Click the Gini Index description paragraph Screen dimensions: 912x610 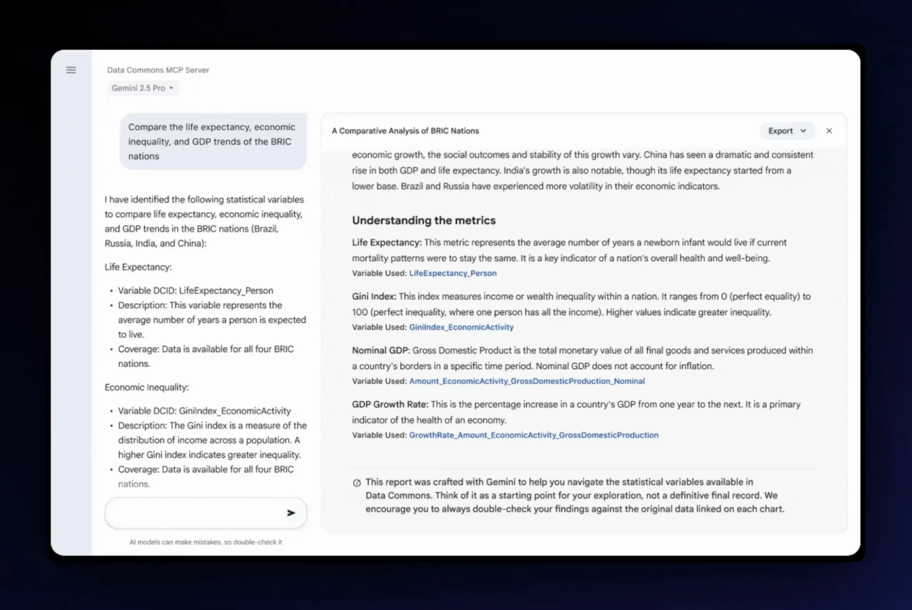570,304
